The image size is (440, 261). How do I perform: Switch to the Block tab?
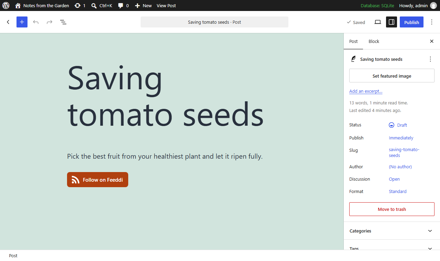coord(374,41)
